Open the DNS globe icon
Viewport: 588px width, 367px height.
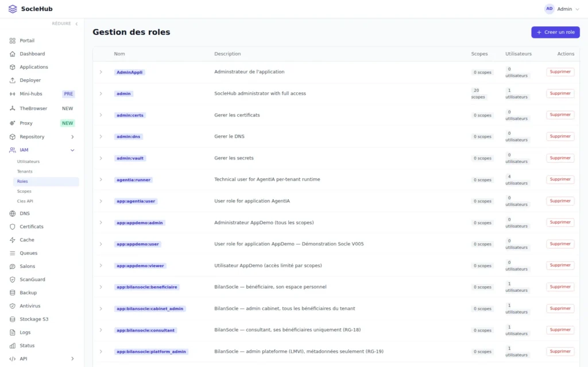click(x=13, y=213)
